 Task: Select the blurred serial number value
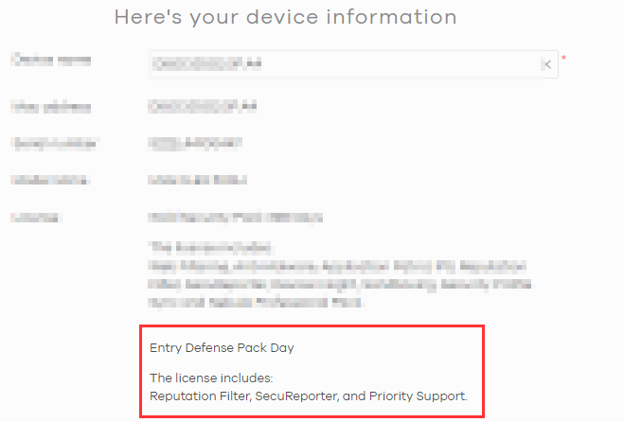[x=195, y=143]
